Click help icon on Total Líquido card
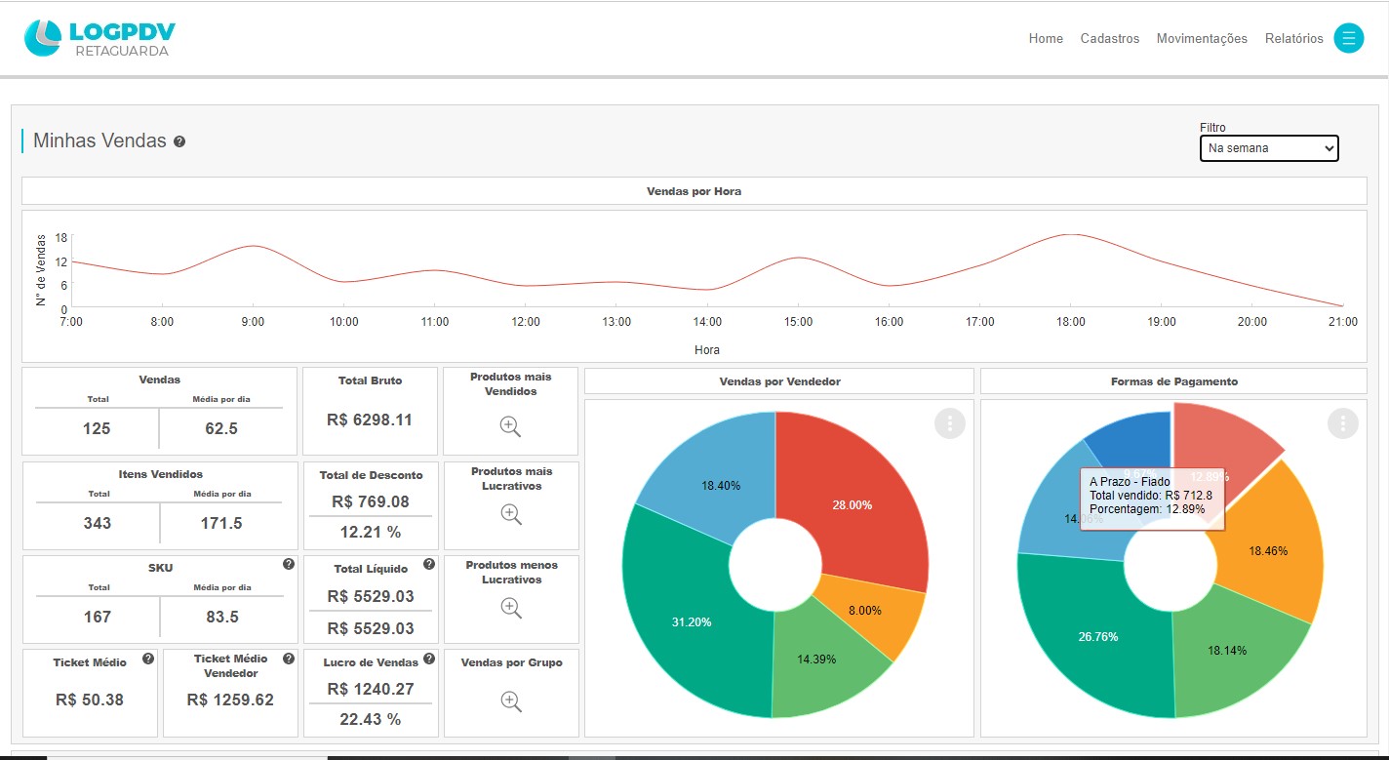This screenshot has width=1389, height=760. [428, 564]
